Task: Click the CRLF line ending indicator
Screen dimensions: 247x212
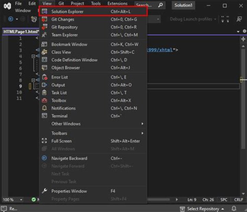Action: [x=239, y=200]
